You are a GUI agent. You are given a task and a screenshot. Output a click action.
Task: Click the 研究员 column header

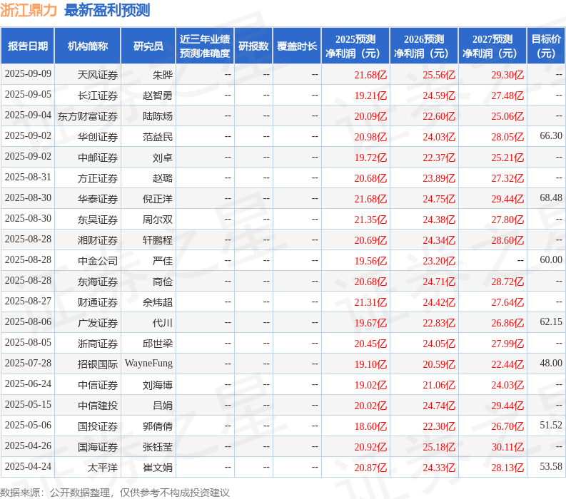click(148, 46)
